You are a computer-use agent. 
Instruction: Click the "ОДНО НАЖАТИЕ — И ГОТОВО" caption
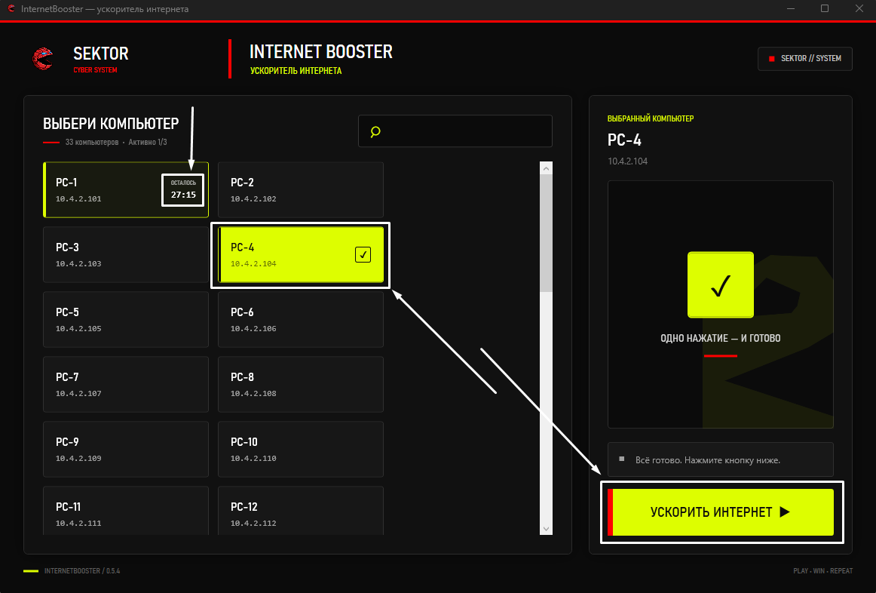pyautogui.click(x=720, y=338)
